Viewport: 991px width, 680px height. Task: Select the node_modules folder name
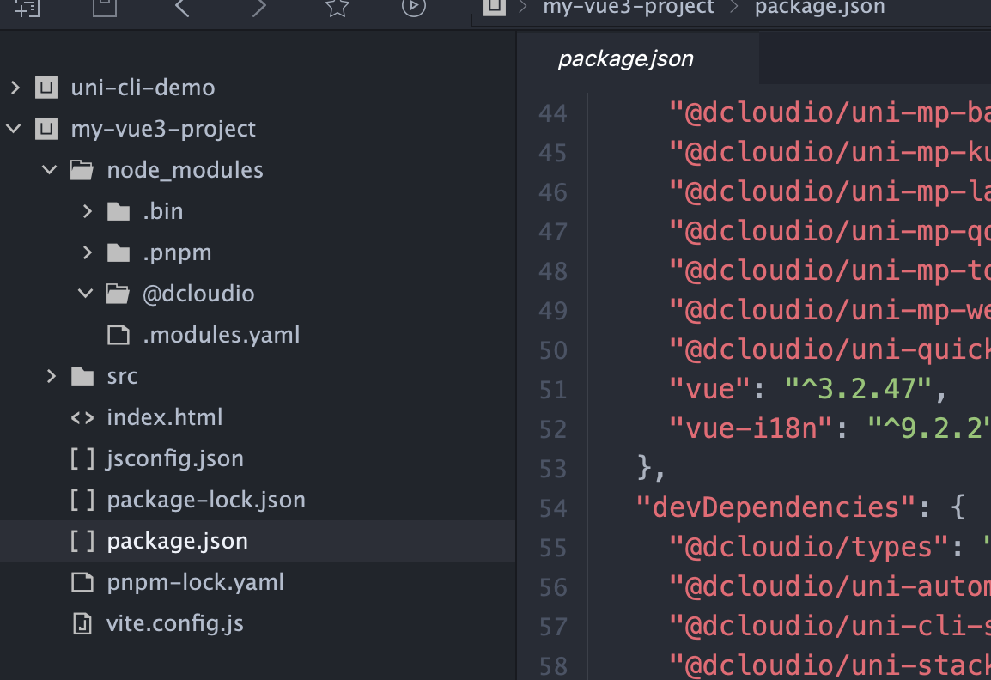click(x=185, y=171)
